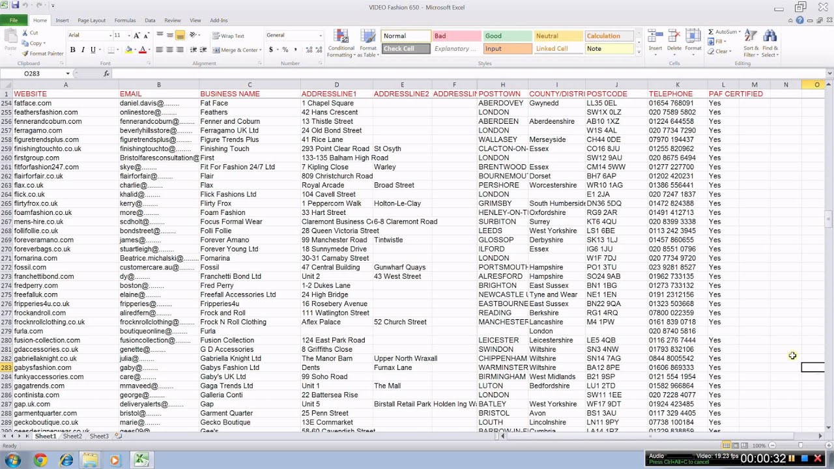Open the General number format dropdown
834x469 pixels.
(320, 35)
